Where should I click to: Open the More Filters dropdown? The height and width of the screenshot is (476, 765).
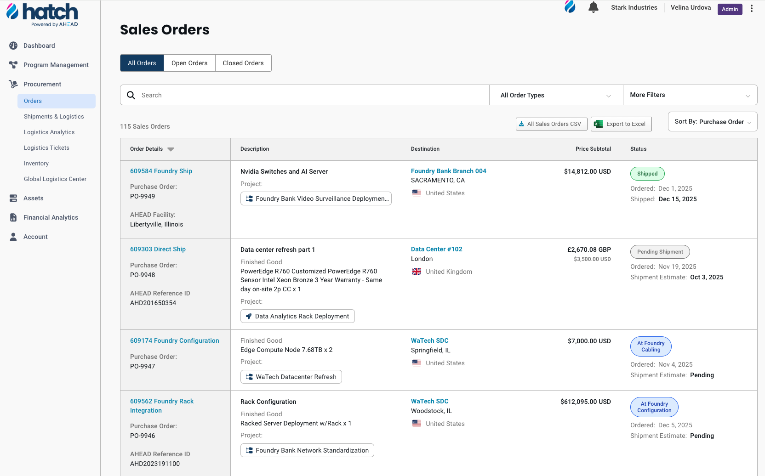(x=690, y=95)
